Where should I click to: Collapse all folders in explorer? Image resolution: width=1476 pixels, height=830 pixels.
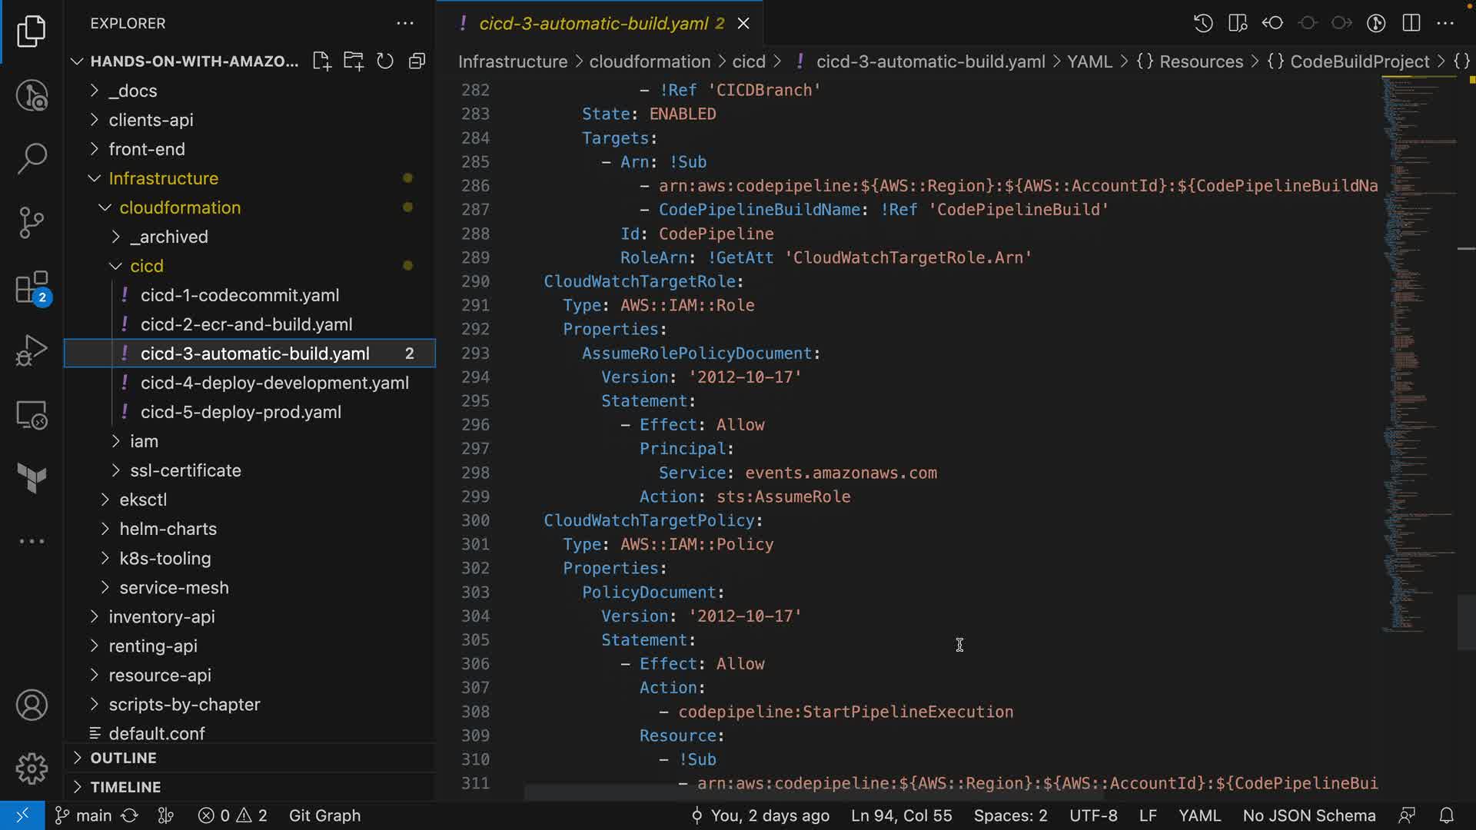(x=417, y=61)
